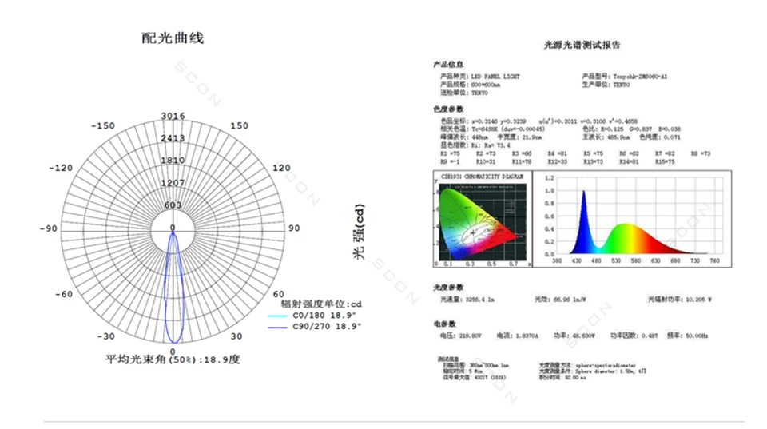Click the 光源光谱测试报告 report heading
The image size is (767, 429).
point(582,45)
